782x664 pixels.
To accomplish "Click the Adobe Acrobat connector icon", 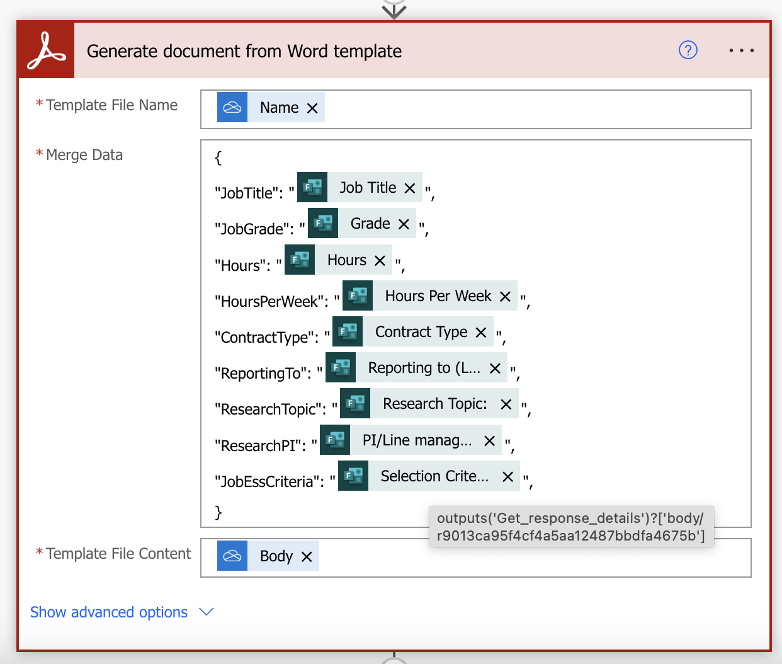I will [45, 50].
